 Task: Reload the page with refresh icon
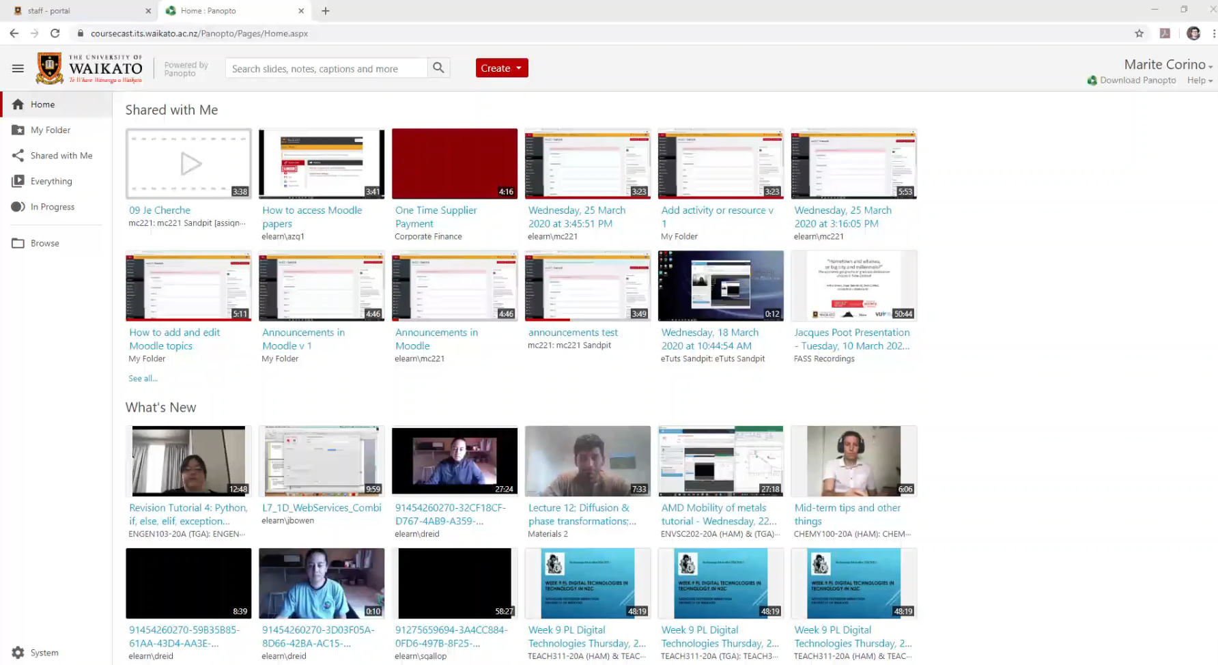pos(55,33)
